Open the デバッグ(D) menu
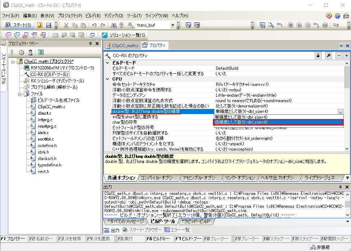This screenshot has width=351, height=251. tap(114, 16)
